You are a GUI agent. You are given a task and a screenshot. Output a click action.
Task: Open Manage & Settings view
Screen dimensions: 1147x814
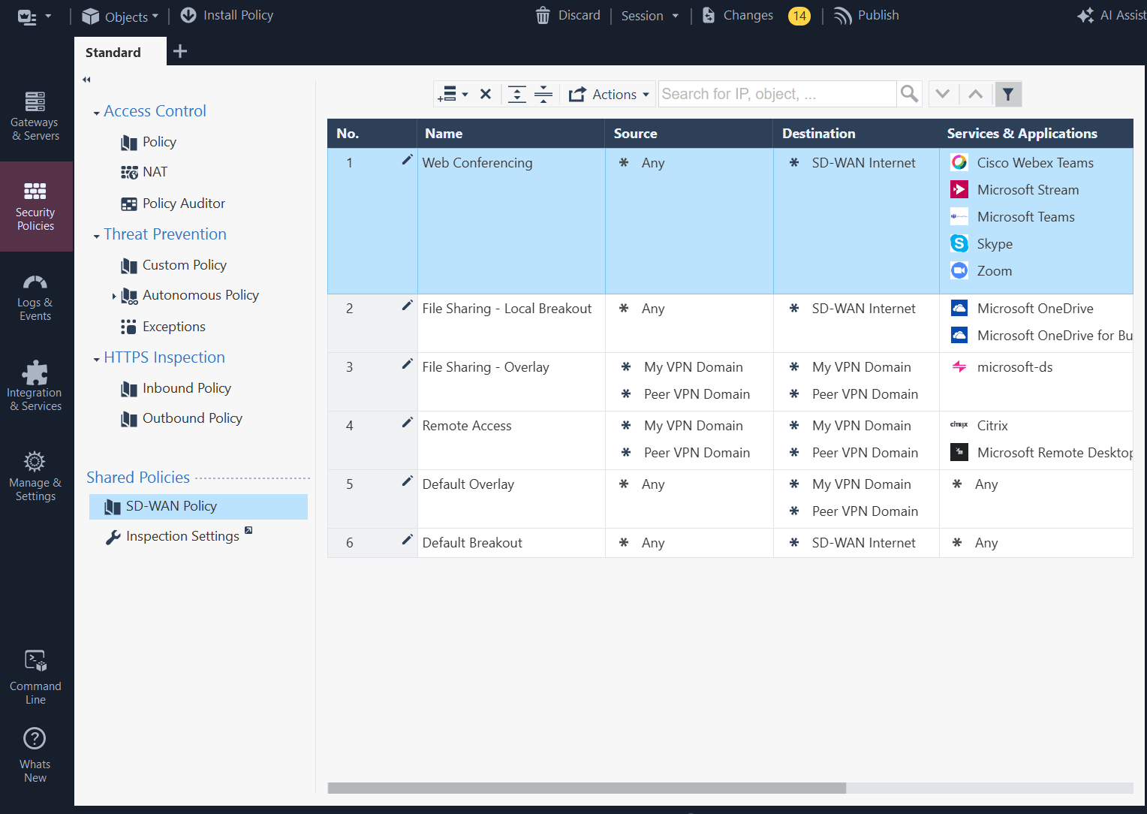point(35,477)
